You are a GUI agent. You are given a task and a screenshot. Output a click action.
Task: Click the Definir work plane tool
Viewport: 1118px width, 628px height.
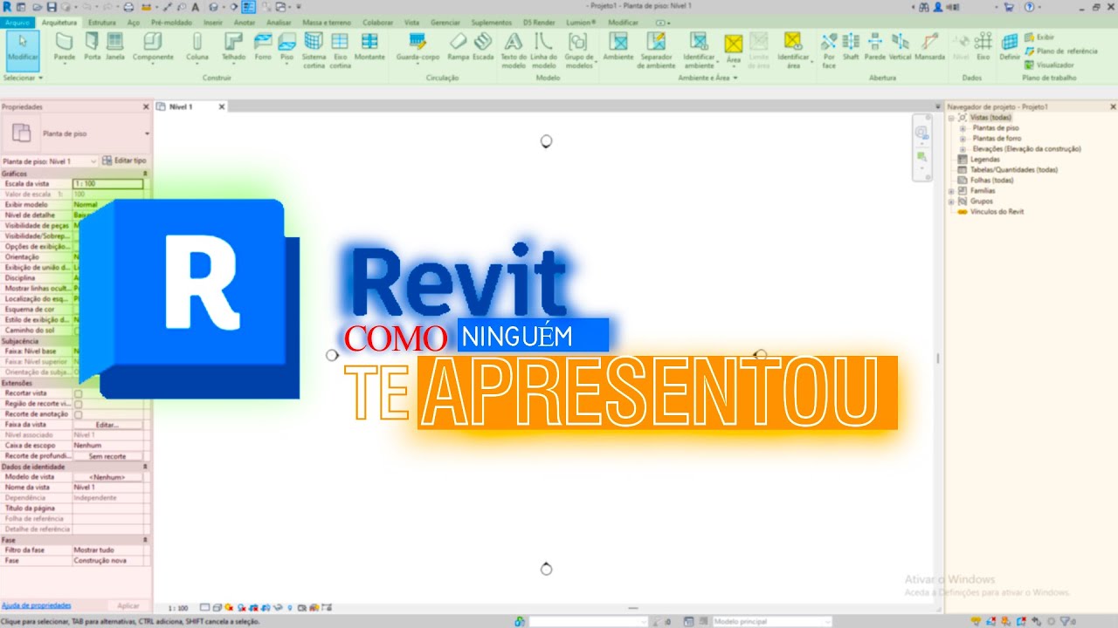[x=1010, y=45]
